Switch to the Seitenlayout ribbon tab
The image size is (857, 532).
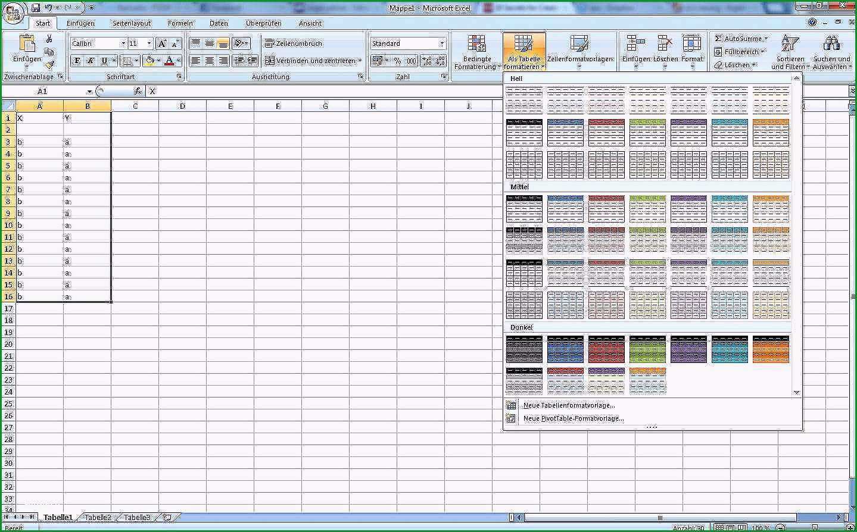click(132, 23)
